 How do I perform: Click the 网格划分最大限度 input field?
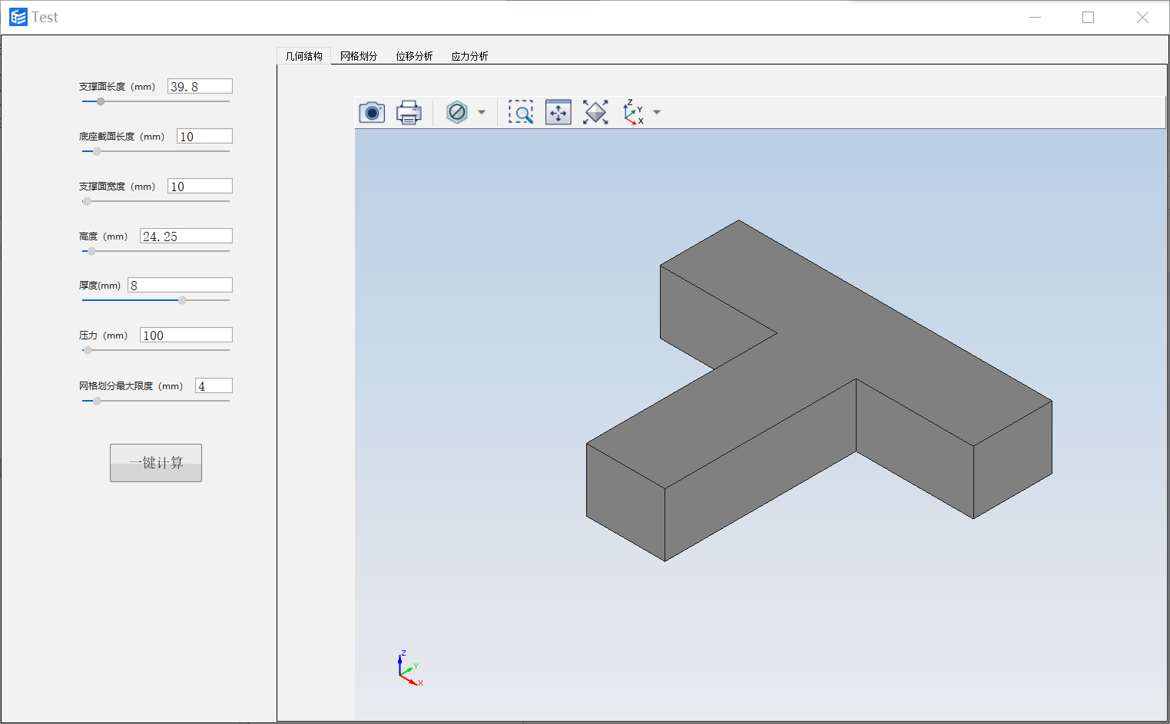(214, 385)
